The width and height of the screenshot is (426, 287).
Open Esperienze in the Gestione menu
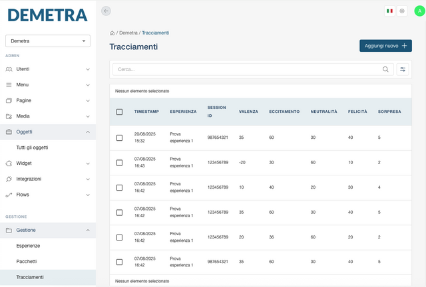pyautogui.click(x=29, y=246)
